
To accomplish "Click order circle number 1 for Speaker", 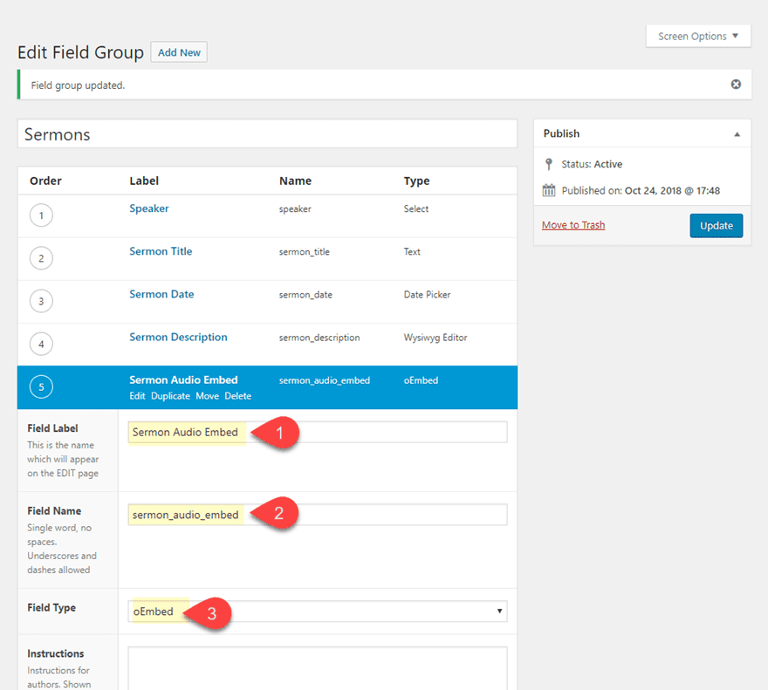I will coord(41,215).
